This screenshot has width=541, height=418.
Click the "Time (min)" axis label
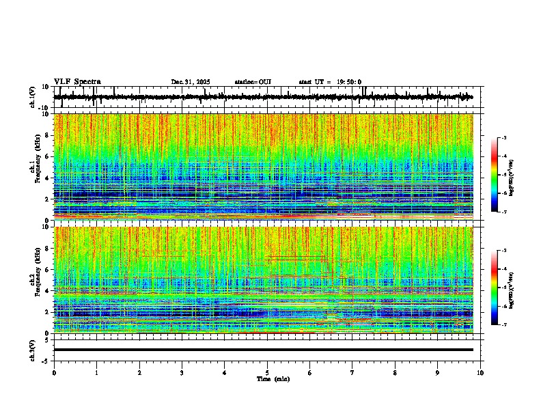point(273,379)
